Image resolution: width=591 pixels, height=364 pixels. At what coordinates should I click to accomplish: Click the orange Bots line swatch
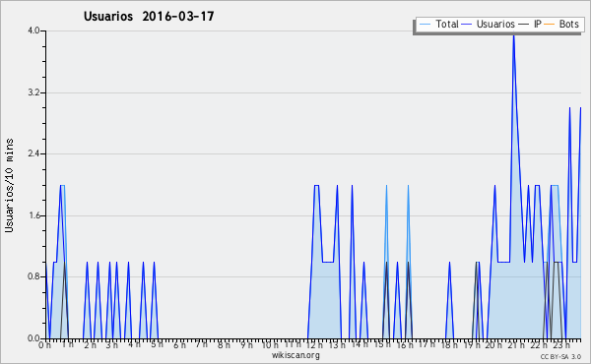tap(550, 25)
